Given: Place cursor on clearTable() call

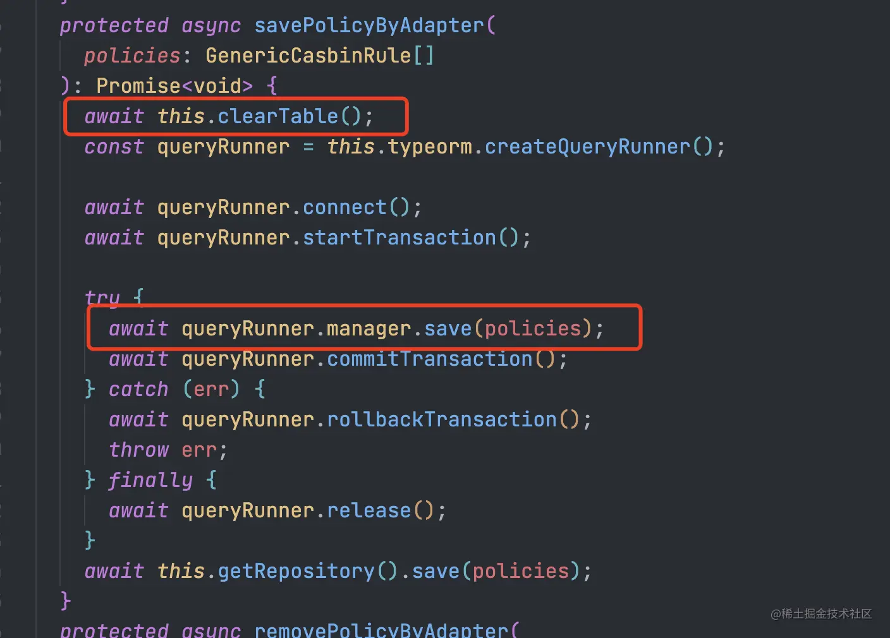Looking at the screenshot, I should pos(290,116).
